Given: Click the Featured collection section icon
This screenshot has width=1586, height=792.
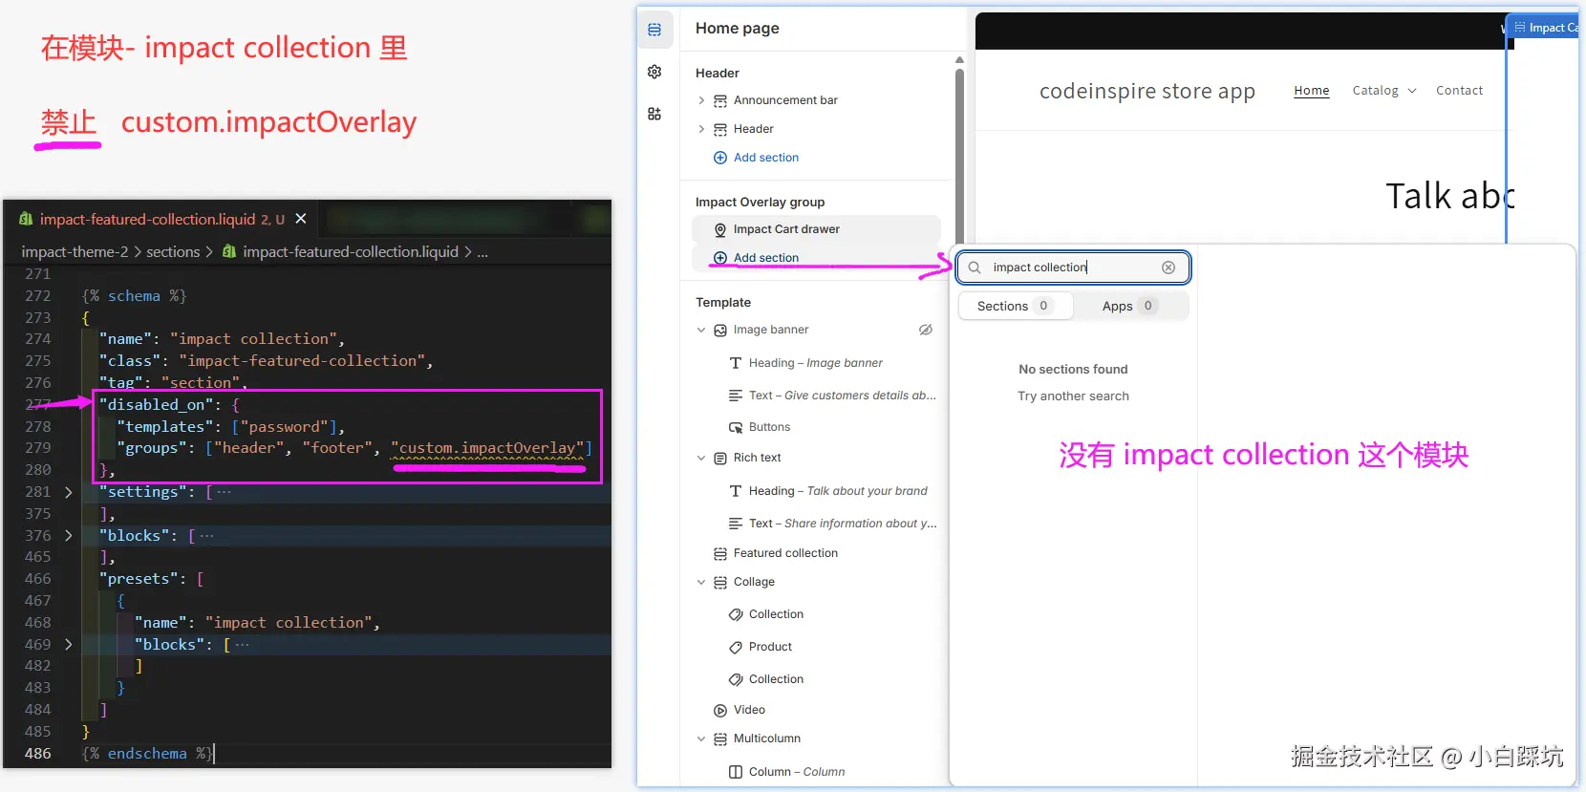Looking at the screenshot, I should (720, 553).
